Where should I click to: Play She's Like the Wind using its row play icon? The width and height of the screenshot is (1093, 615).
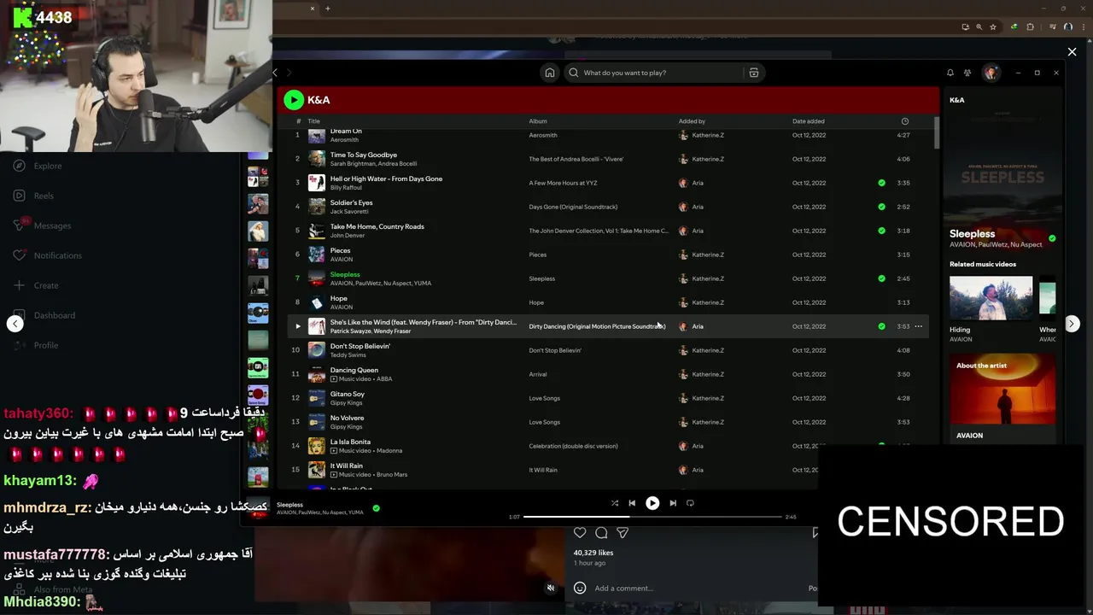point(297,326)
